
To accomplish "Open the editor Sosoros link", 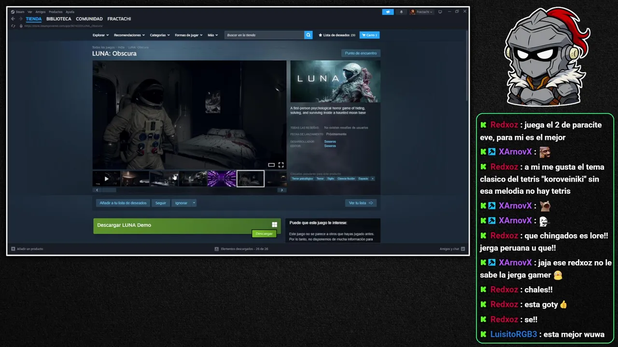I will (x=330, y=146).
